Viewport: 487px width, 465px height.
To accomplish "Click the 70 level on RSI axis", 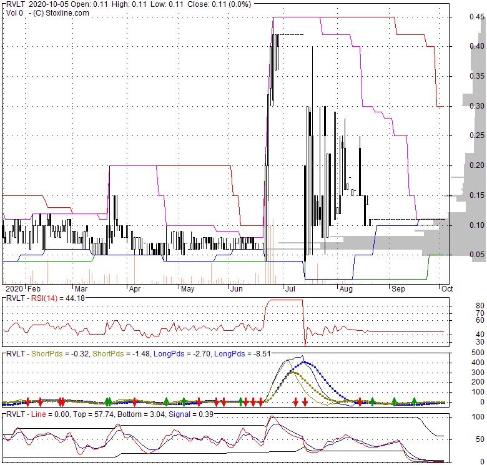I will [x=480, y=313].
